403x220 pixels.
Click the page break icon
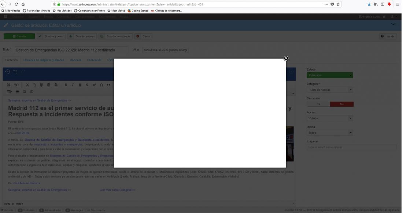(25, 91)
